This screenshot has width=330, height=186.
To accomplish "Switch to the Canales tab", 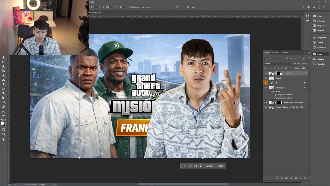I will point(275,53).
